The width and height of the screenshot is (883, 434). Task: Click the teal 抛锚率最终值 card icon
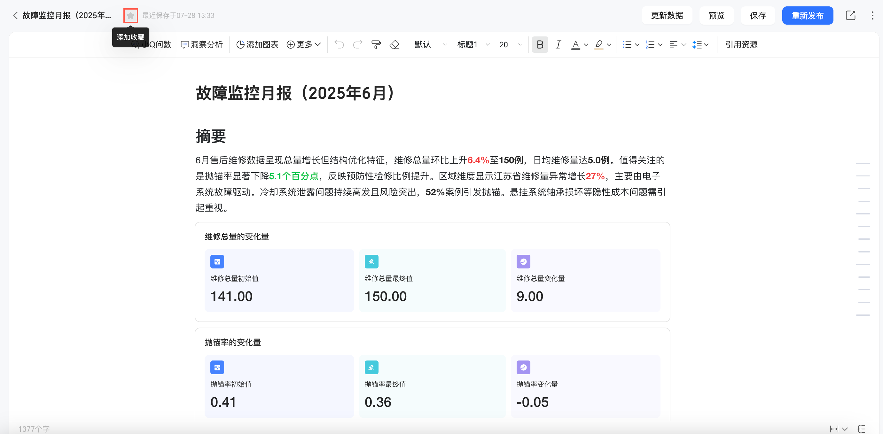(371, 367)
